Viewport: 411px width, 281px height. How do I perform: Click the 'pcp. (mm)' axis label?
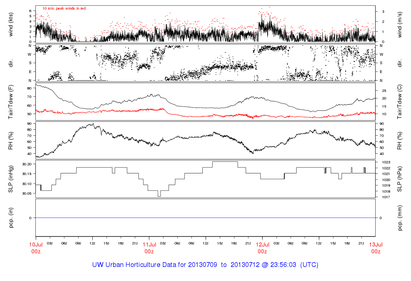[x=399, y=218]
